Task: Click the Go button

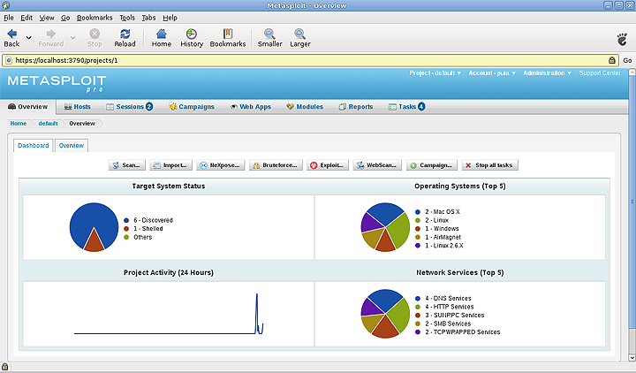Action: (x=627, y=60)
